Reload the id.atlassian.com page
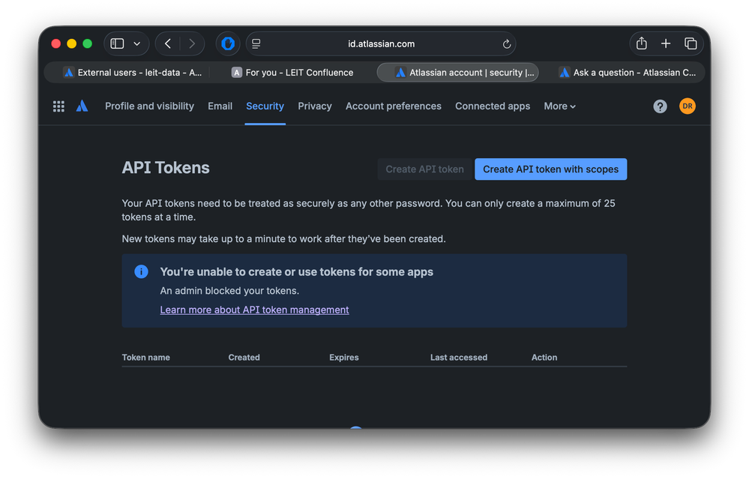This screenshot has height=479, width=749. click(506, 43)
